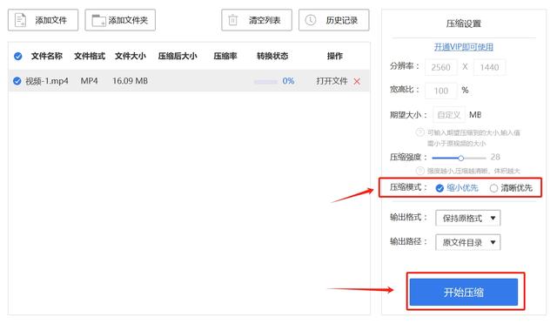Viewport: 557px width, 324px height.
Task: Remove 视频-1.mp4 with the red X
Action: [357, 82]
